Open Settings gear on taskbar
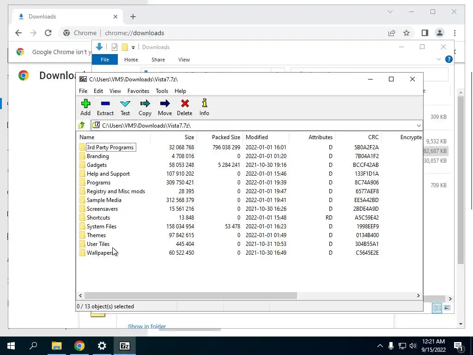Viewport: 473px width, 355px height. point(102,346)
